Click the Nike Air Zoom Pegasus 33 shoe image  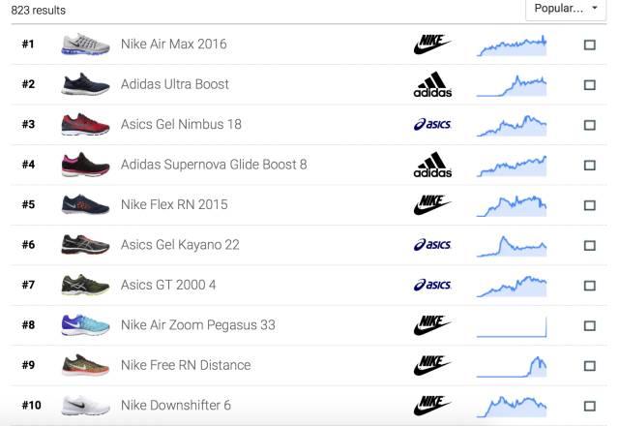point(85,324)
